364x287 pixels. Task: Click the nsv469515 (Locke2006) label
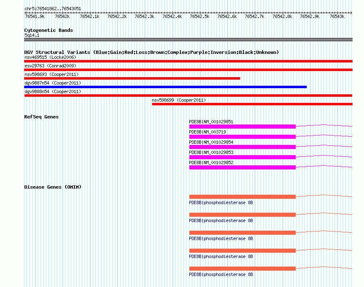point(50,57)
